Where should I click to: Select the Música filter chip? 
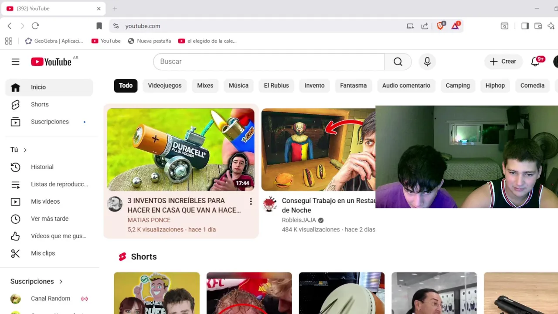[x=238, y=85]
